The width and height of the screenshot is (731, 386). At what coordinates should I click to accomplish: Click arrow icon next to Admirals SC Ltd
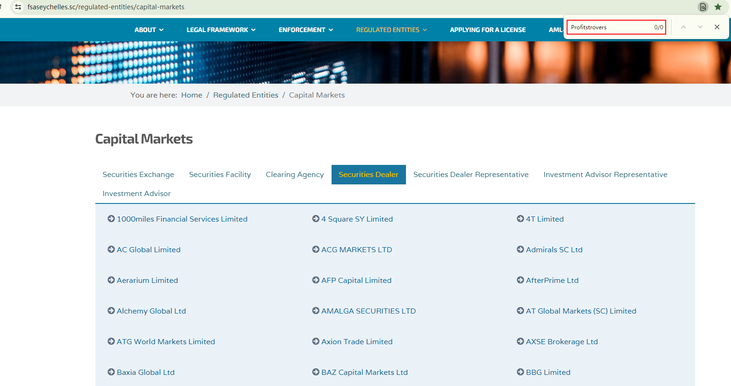point(520,249)
